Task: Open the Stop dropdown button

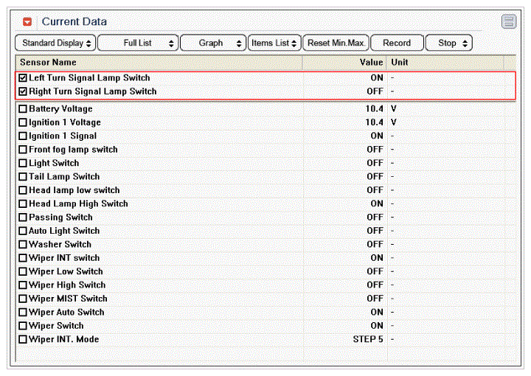Action: (x=448, y=43)
